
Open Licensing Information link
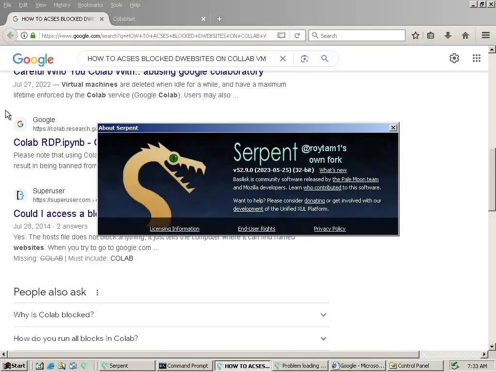click(x=174, y=229)
